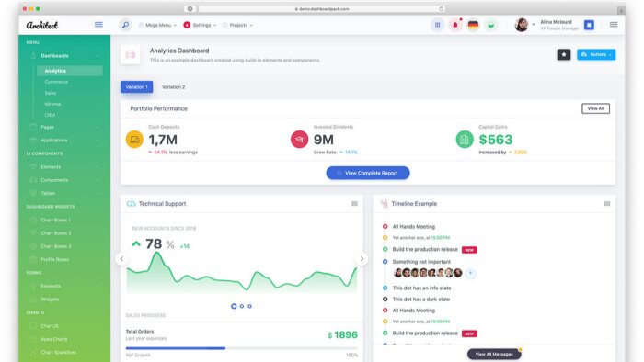Select Analytics in the sidebar

[x=70, y=71]
